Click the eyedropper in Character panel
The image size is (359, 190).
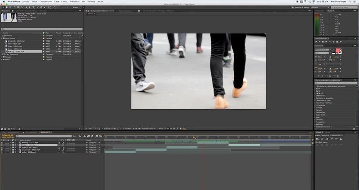(x=333, y=50)
